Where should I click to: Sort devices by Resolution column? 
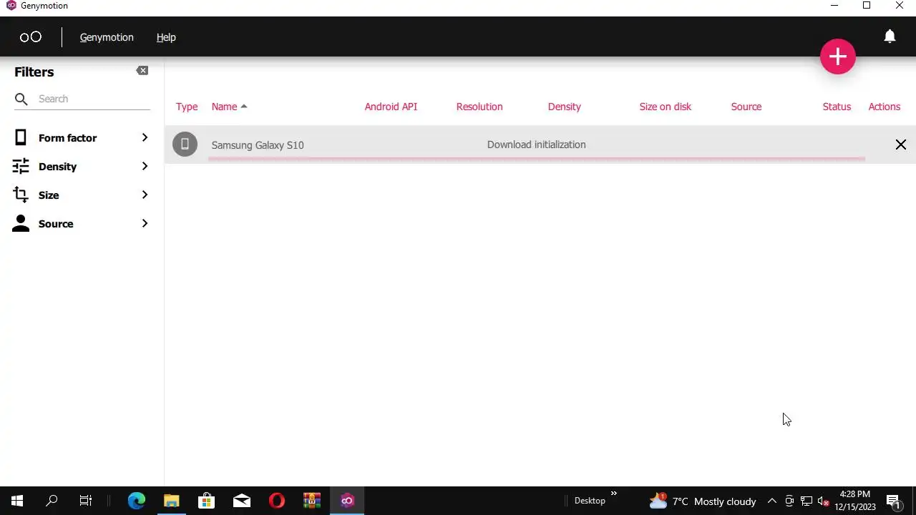pyautogui.click(x=479, y=107)
